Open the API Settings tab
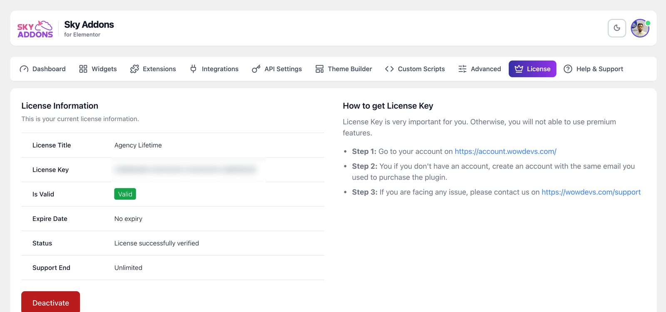 pyautogui.click(x=277, y=69)
